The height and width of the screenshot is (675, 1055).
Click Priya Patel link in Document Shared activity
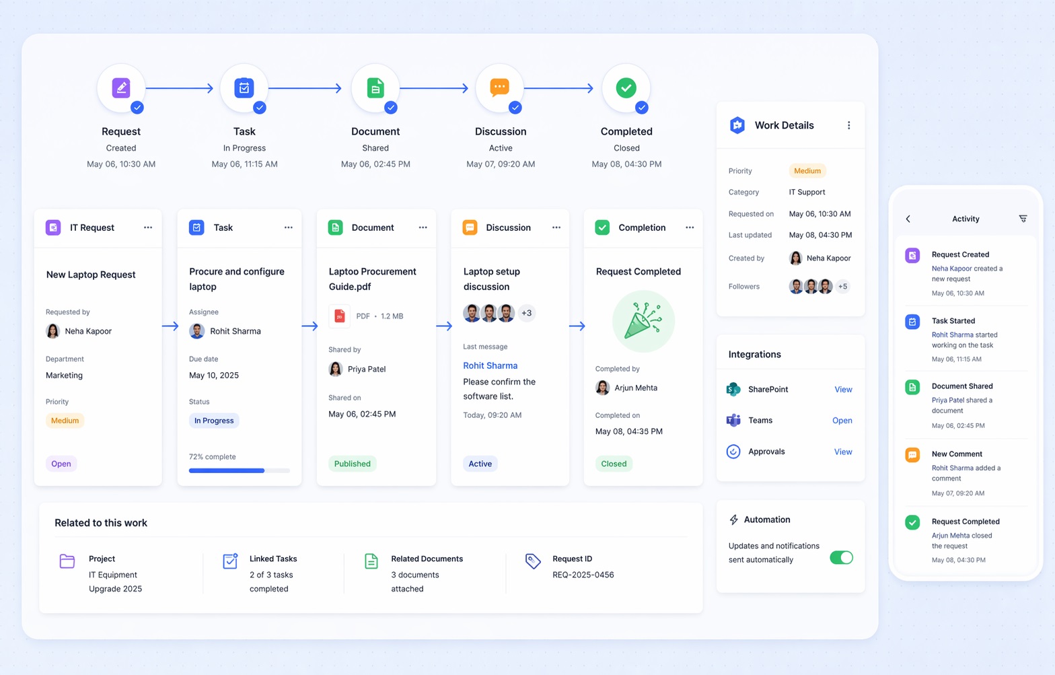pos(948,400)
